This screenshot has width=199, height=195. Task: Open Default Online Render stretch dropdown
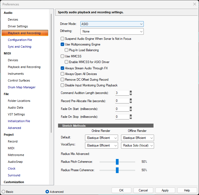(102, 138)
